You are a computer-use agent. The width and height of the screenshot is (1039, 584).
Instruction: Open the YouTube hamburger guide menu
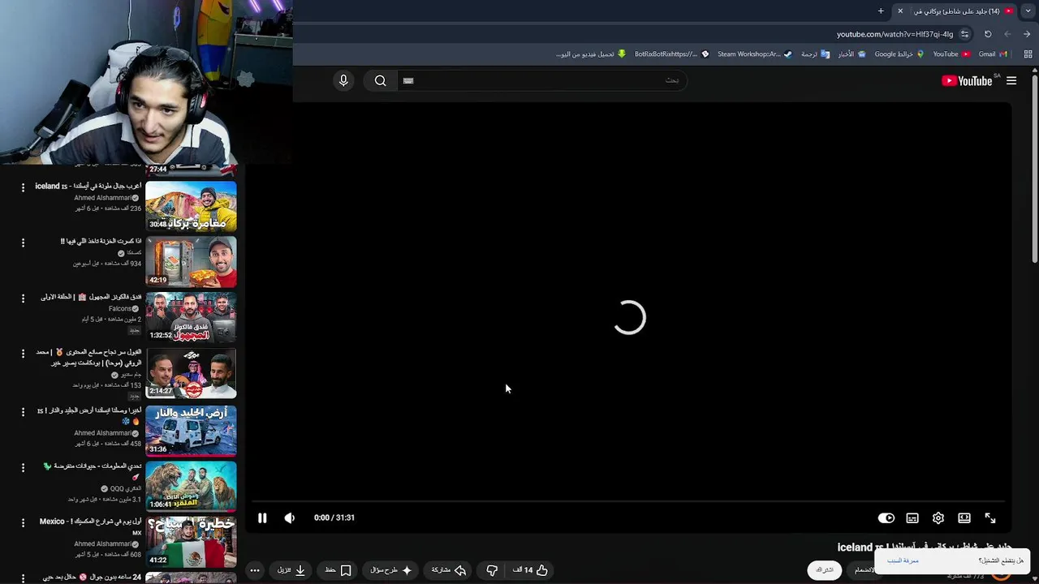[x=1011, y=80]
